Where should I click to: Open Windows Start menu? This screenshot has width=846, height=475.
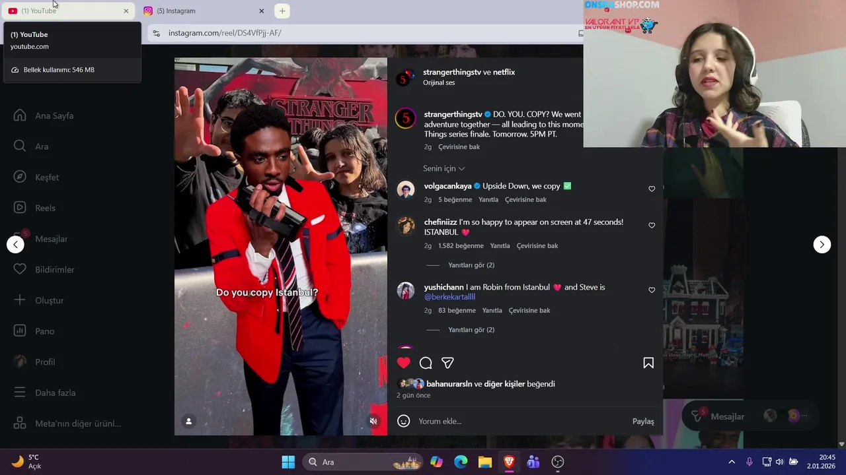pos(288,462)
